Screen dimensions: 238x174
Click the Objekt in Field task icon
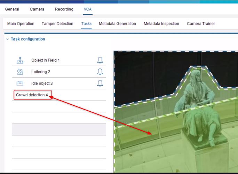coord(20,60)
